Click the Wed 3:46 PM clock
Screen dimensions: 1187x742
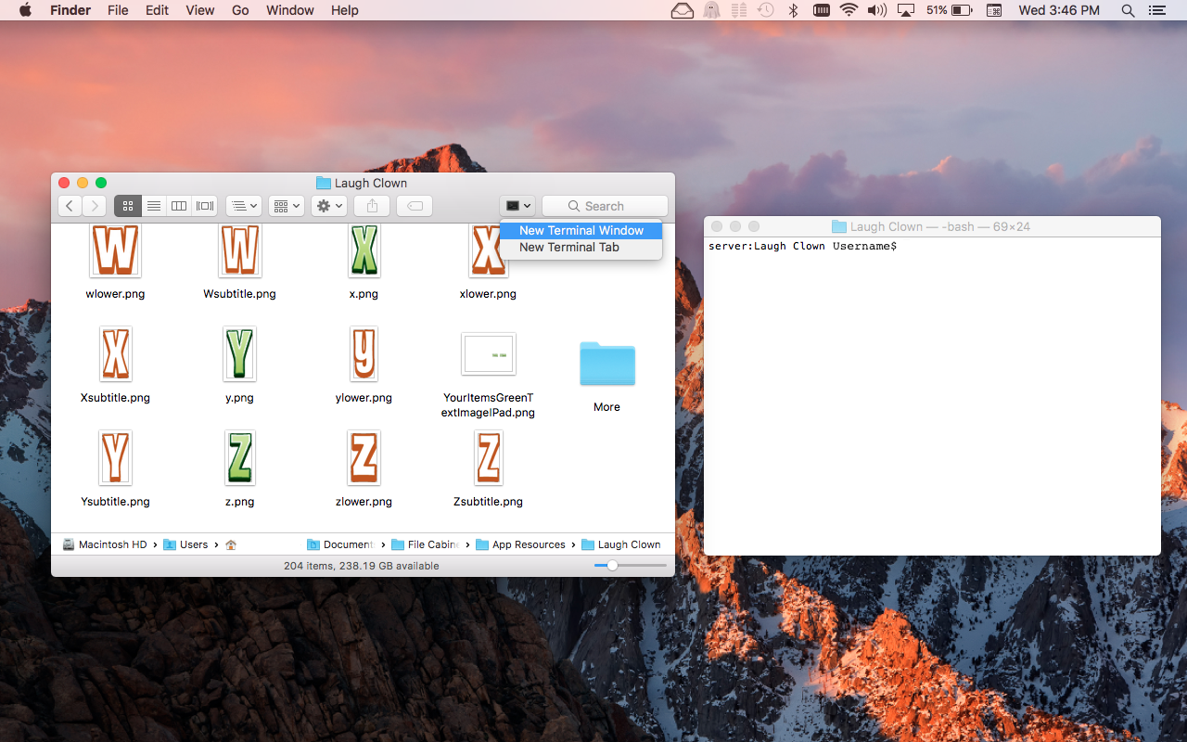pos(1058,10)
